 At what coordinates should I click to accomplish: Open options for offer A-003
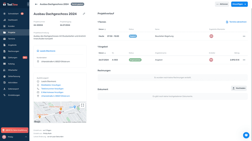pyautogui.click(x=244, y=60)
